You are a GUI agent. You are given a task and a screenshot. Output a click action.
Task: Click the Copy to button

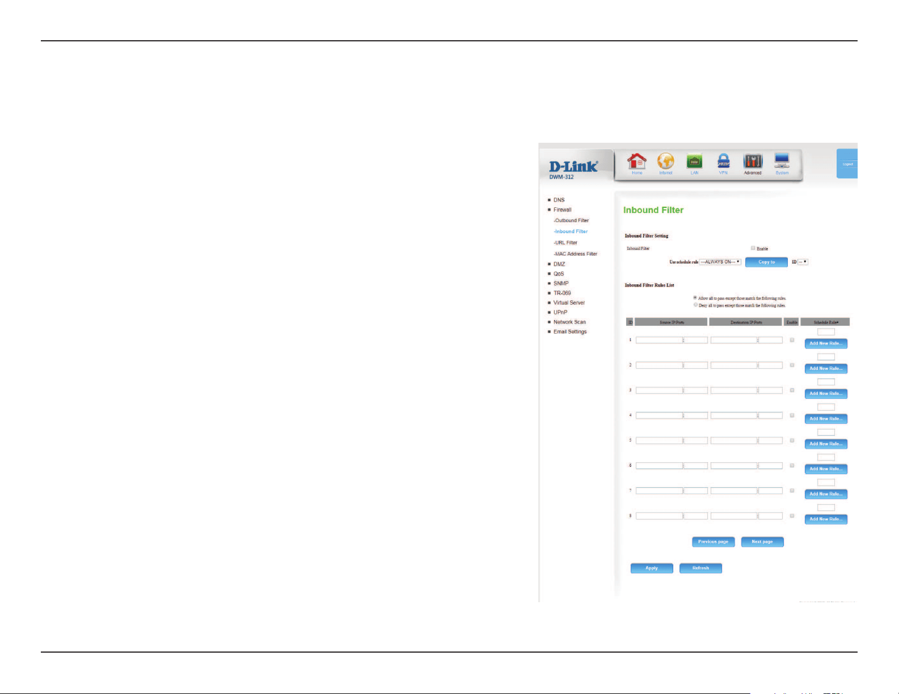tap(766, 262)
